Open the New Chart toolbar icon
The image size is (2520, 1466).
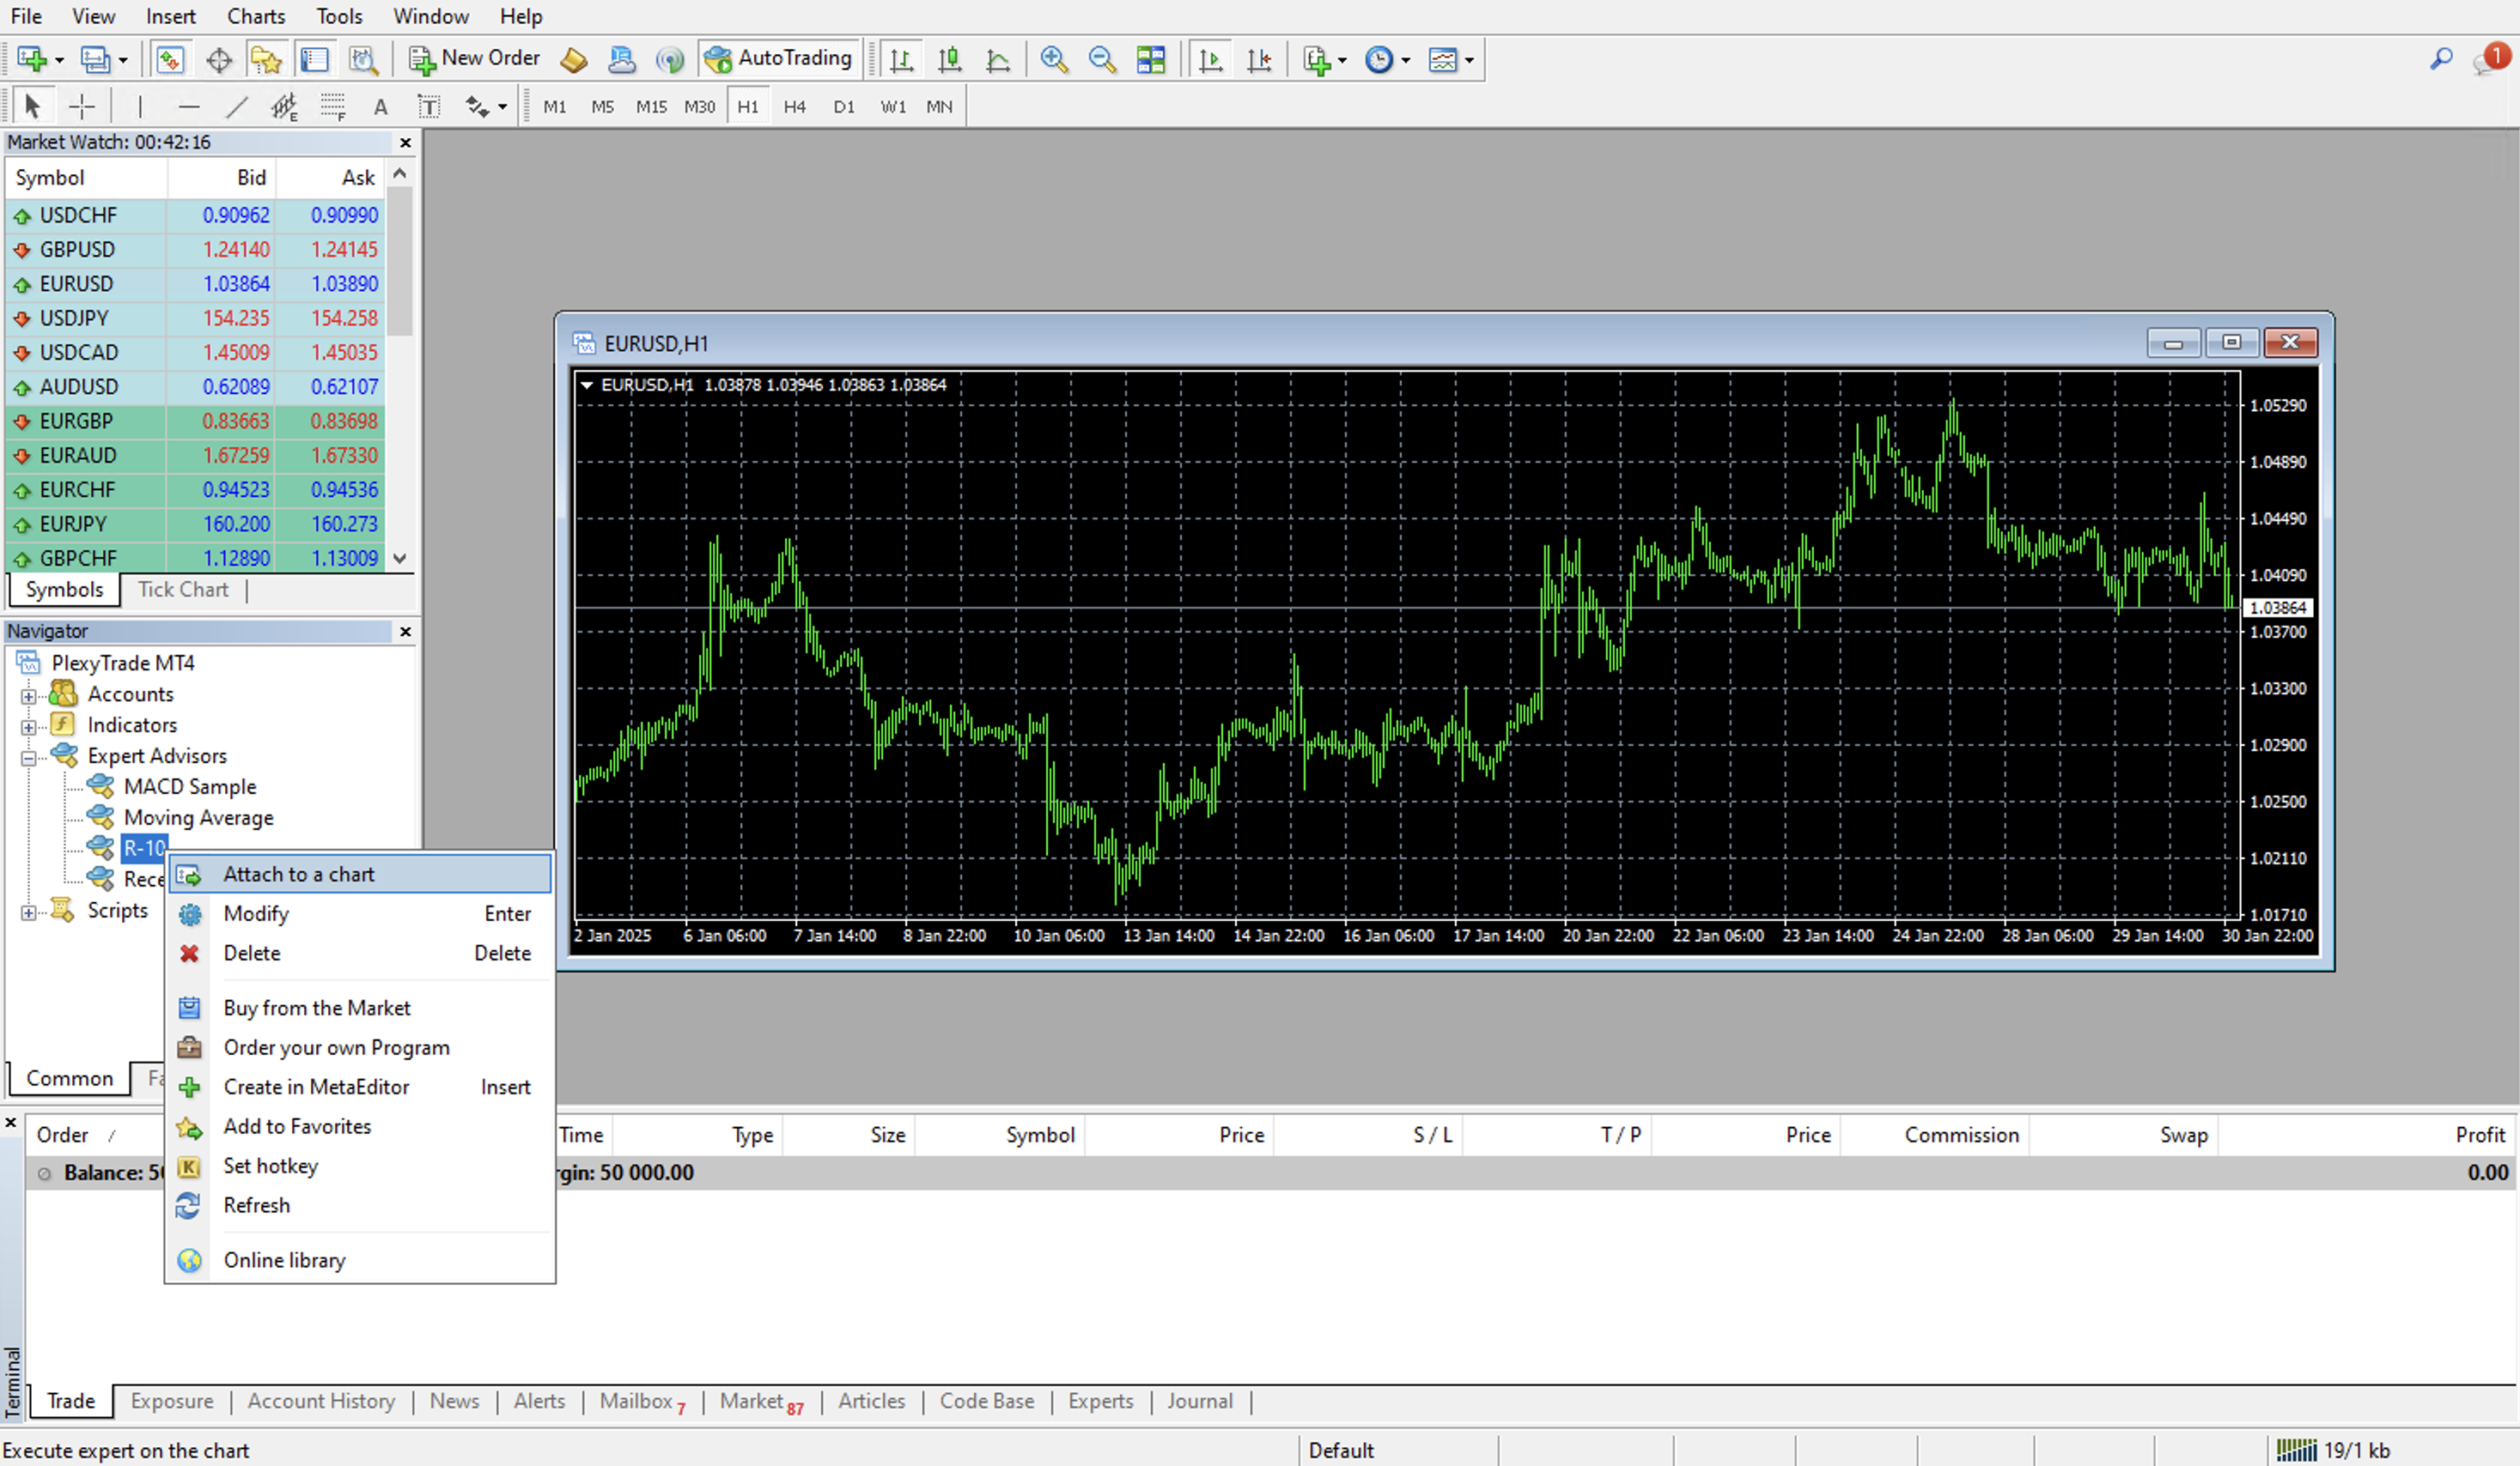33,60
